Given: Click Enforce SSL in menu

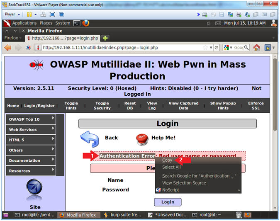Looking at the screenshot, I should point(256,105).
